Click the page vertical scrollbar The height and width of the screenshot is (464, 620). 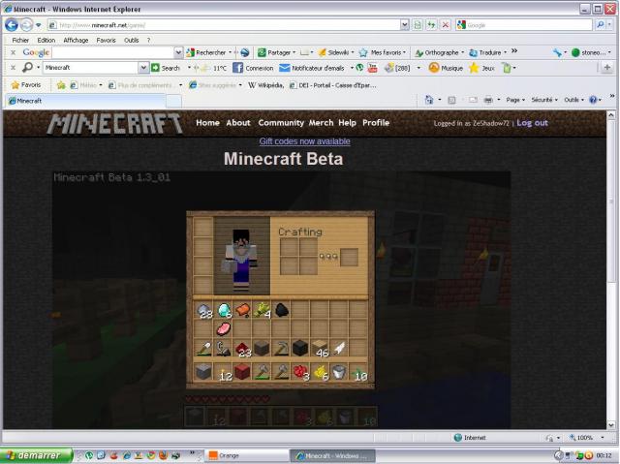pyautogui.click(x=611, y=269)
